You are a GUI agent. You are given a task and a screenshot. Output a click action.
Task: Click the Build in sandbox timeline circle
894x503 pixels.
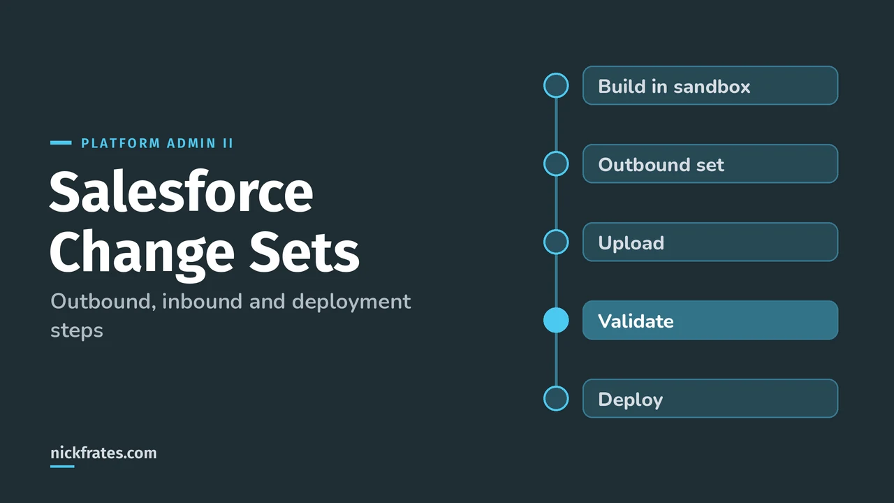point(556,85)
